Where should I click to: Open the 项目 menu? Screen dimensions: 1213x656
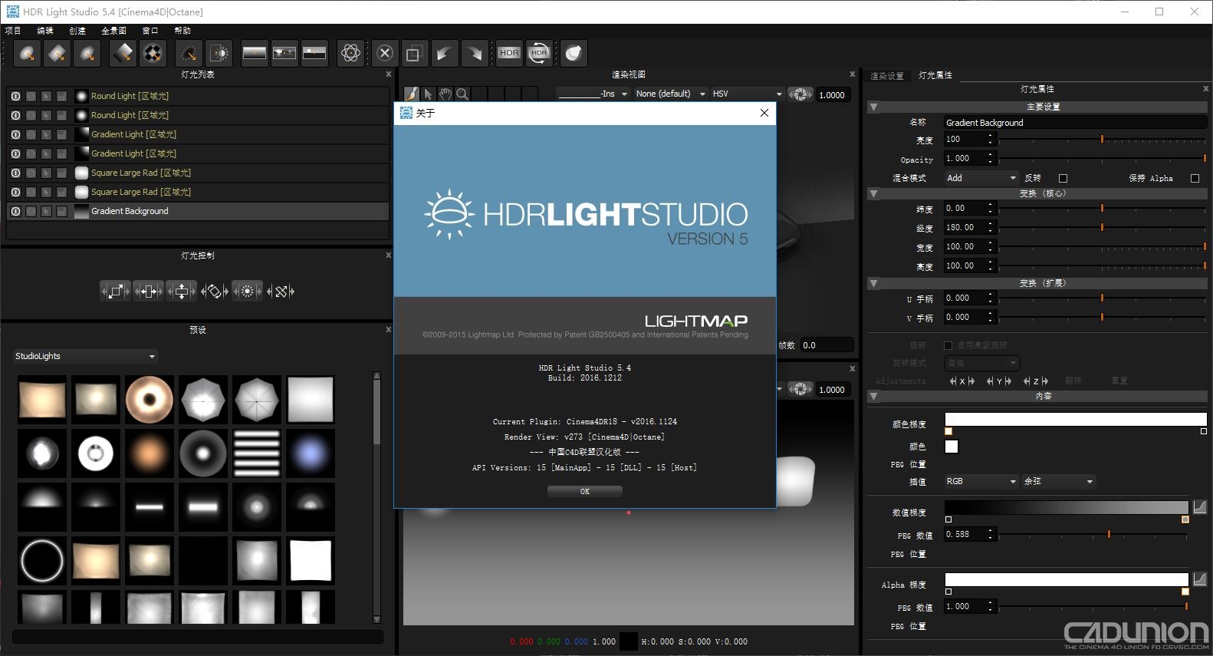13,31
